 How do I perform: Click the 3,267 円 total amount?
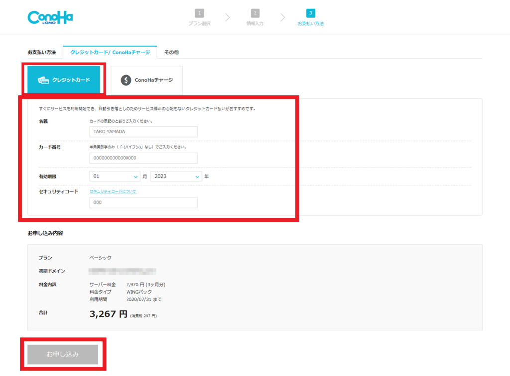tap(108, 314)
